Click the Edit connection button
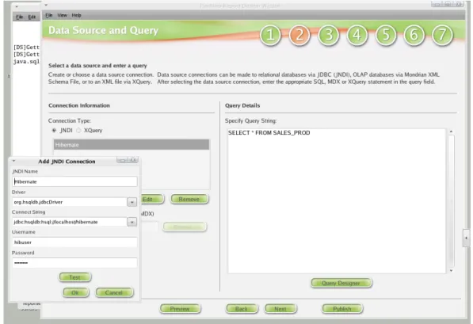 (x=152, y=200)
